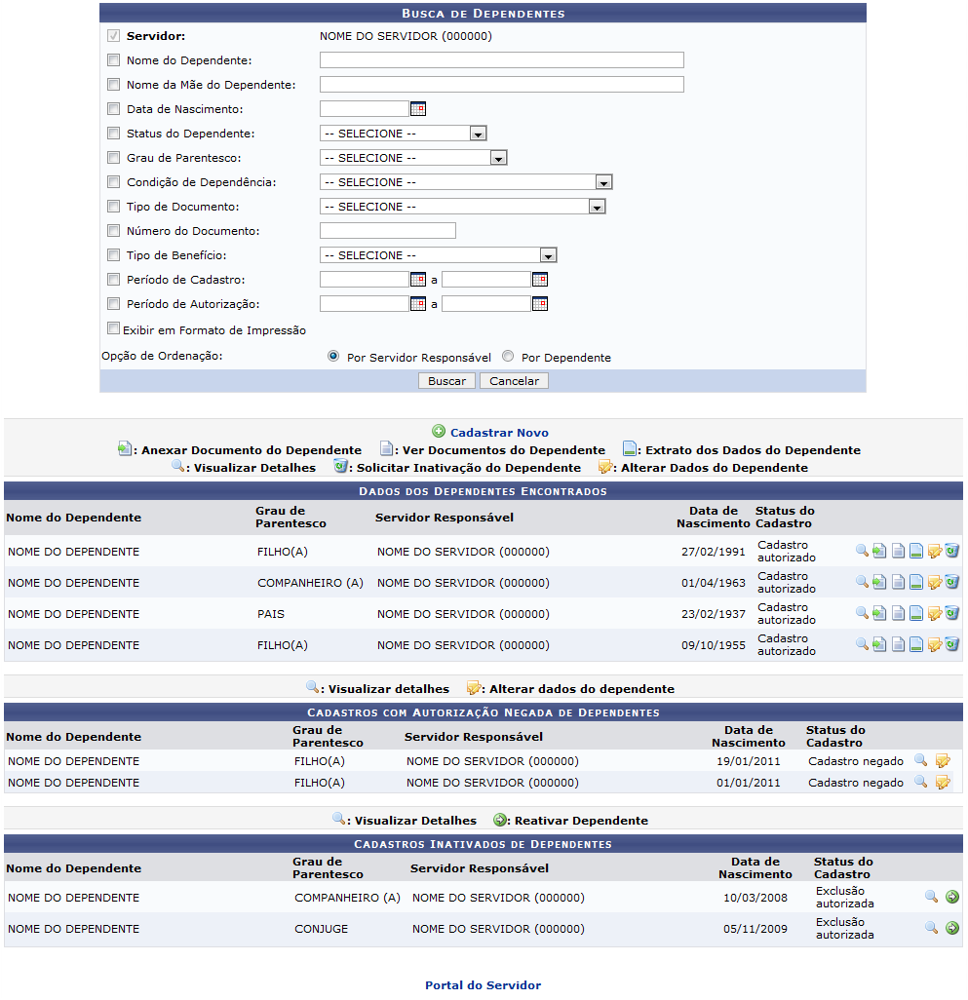The image size is (968, 1000).
Task: Open the Tipo de Benefício dropdown
Action: point(549,254)
